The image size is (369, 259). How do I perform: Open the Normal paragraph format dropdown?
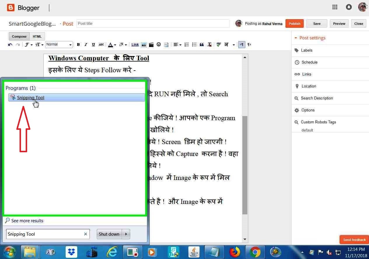(x=59, y=45)
